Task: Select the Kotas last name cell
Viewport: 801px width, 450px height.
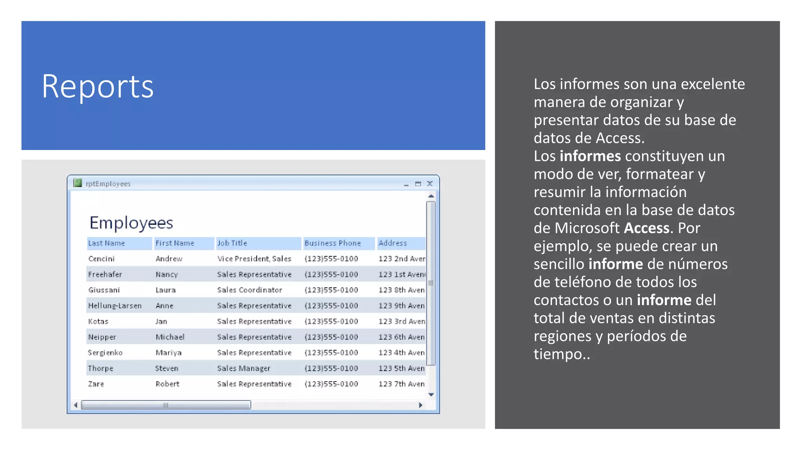Action: click(98, 321)
